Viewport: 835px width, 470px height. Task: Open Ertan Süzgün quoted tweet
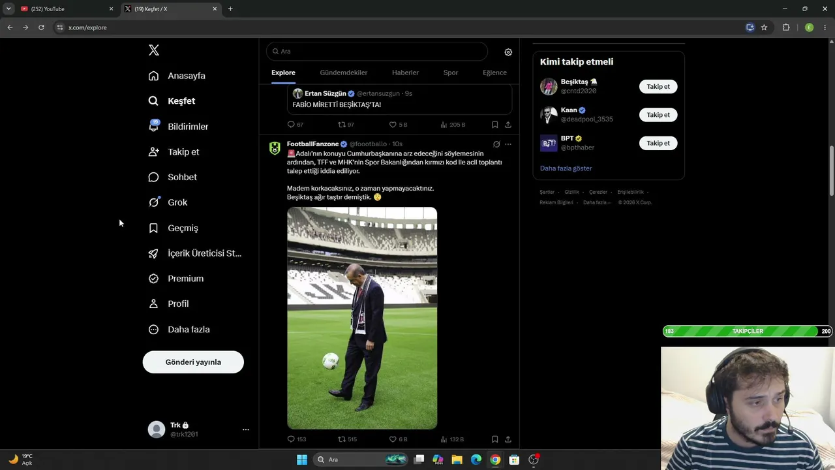click(x=399, y=99)
